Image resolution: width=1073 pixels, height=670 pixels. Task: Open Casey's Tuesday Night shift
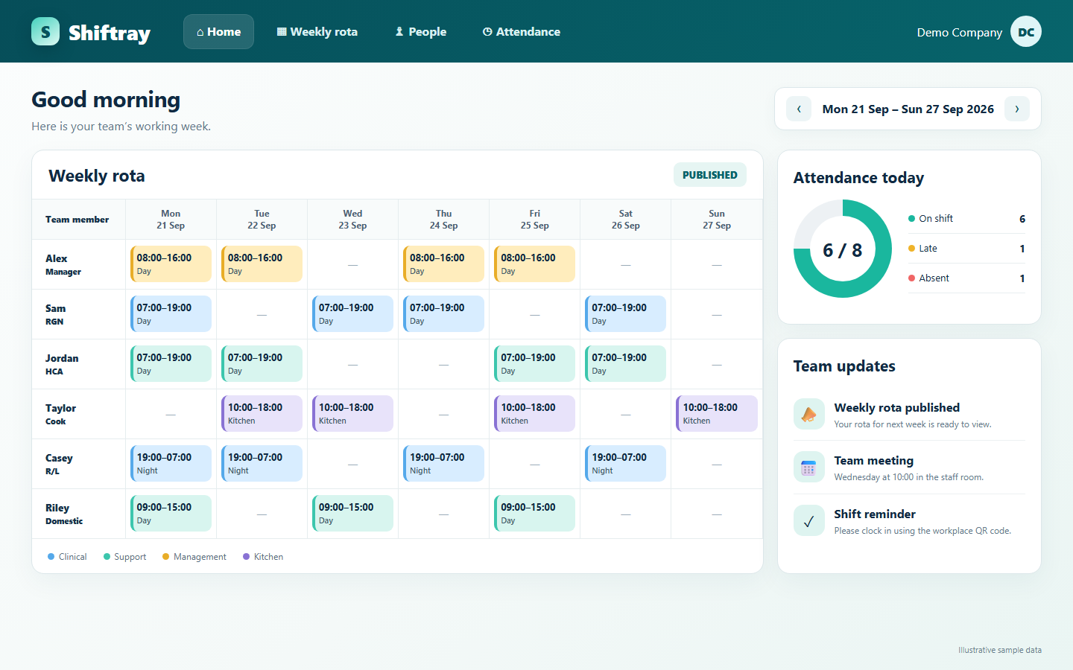[x=262, y=464]
